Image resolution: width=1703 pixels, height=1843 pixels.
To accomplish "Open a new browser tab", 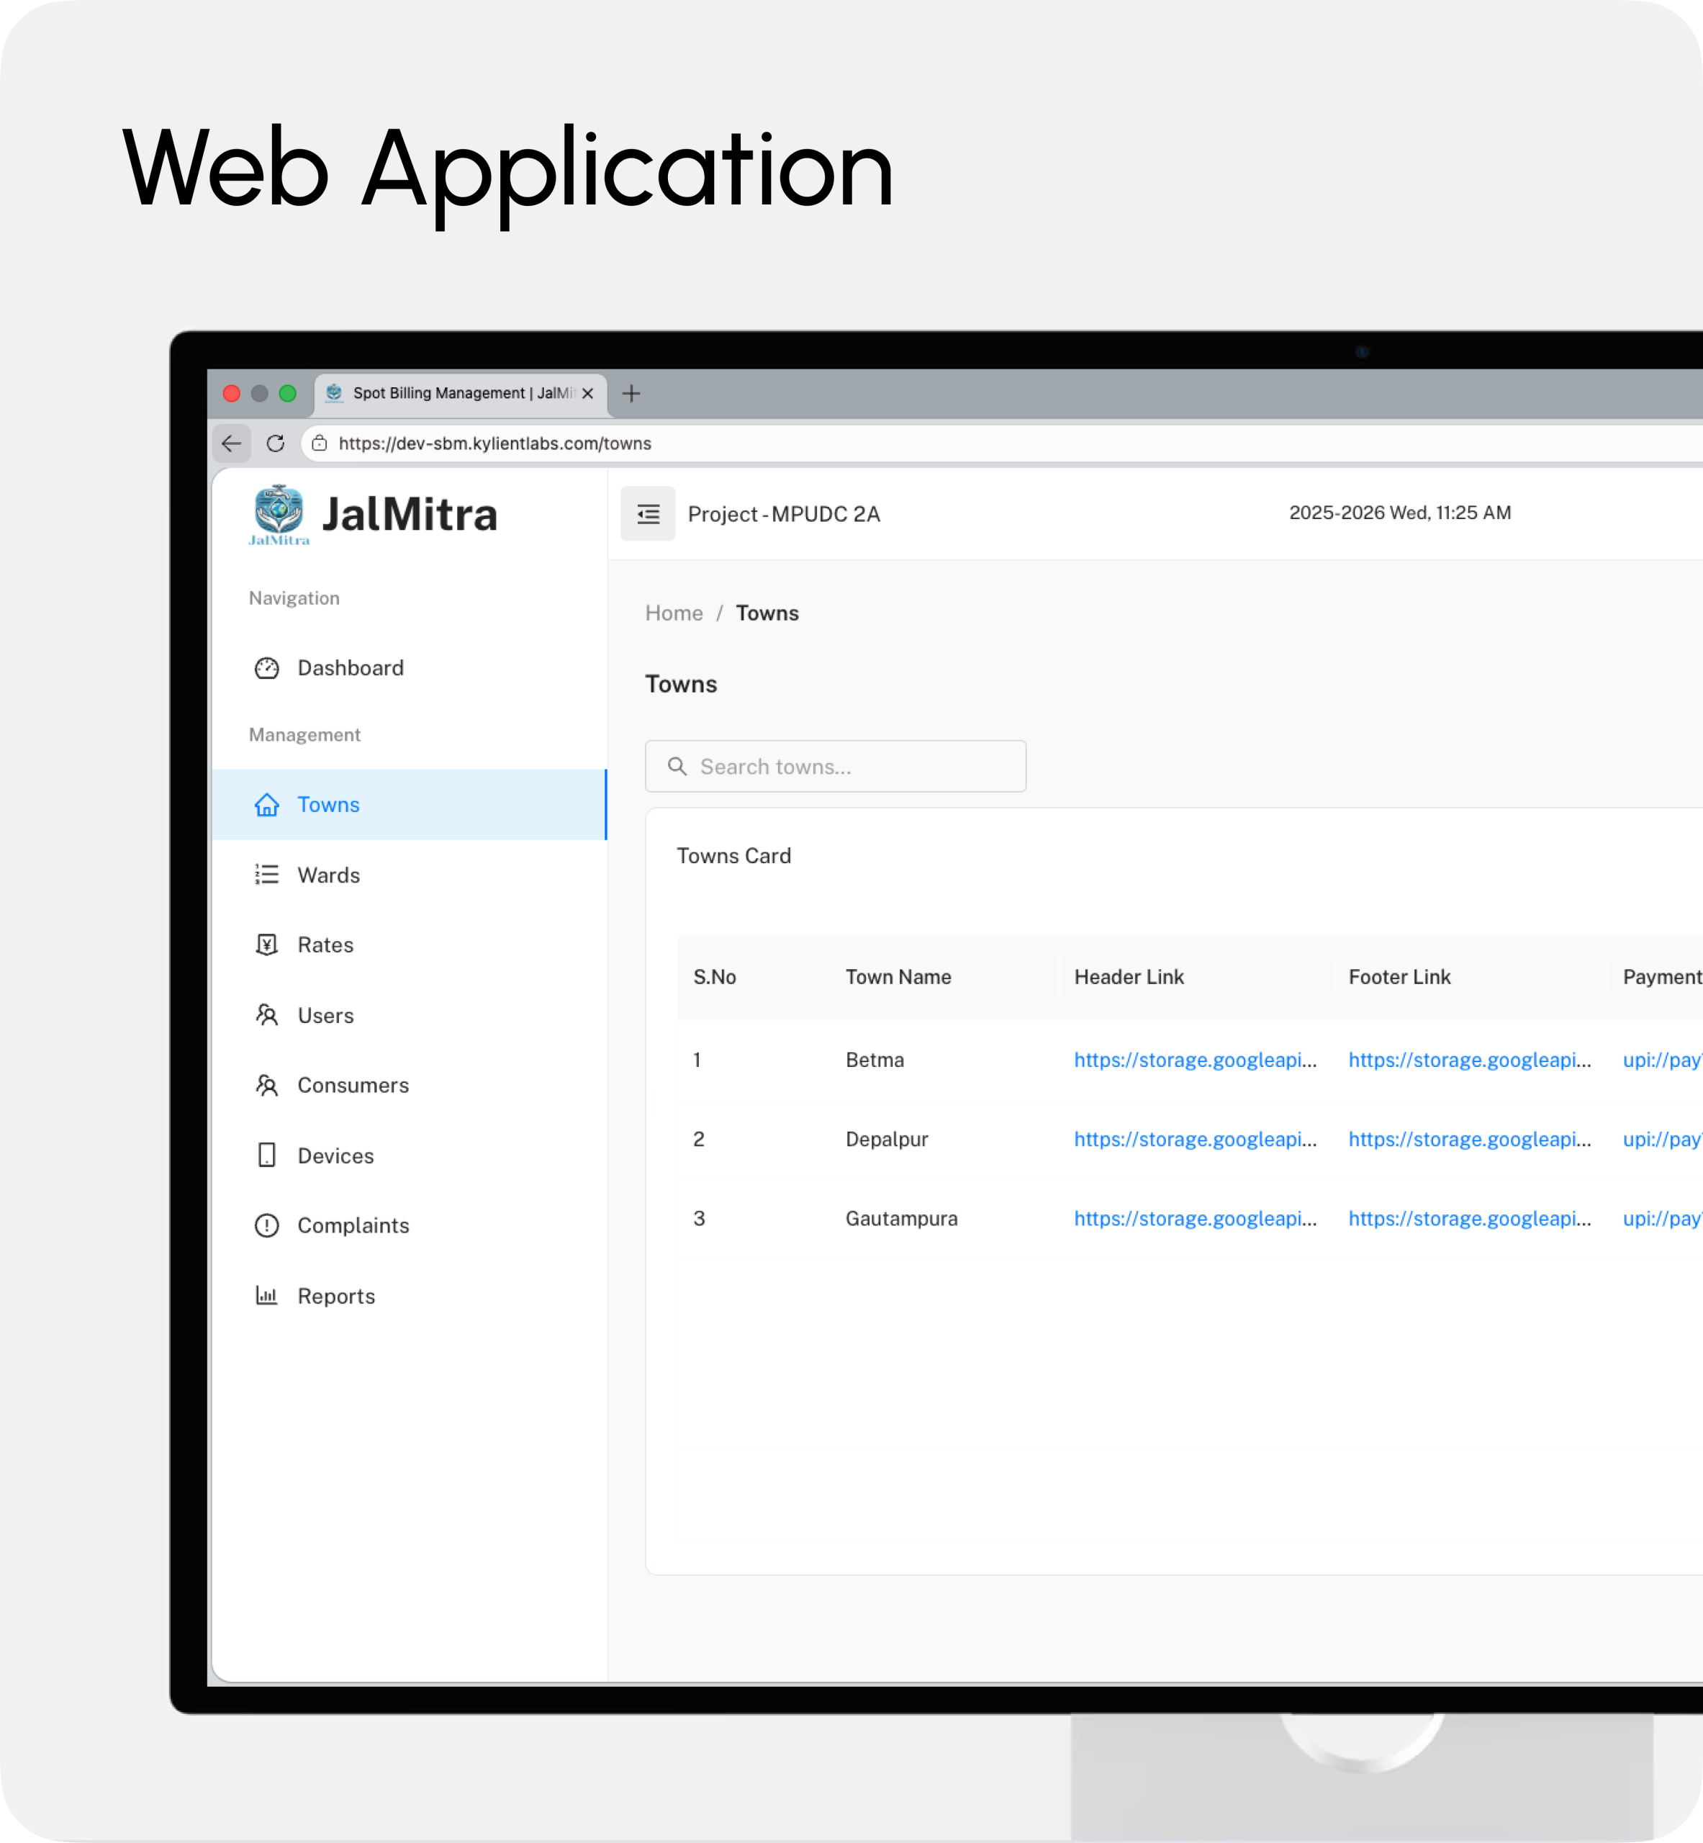I will click(631, 394).
